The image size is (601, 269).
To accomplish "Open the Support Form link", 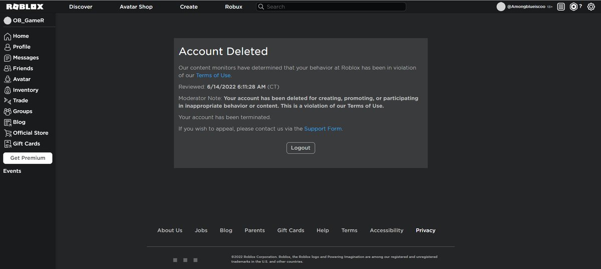I will 323,129.
